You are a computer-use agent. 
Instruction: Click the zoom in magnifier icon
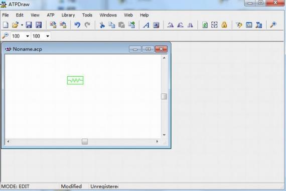point(273,25)
